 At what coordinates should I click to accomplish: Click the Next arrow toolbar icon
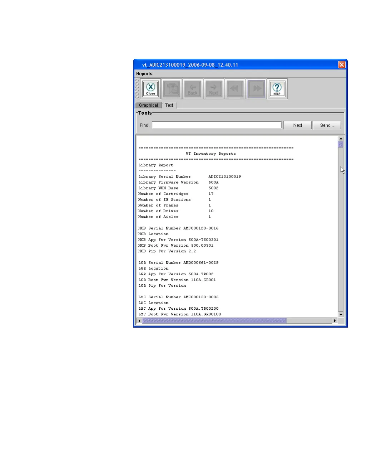click(214, 89)
